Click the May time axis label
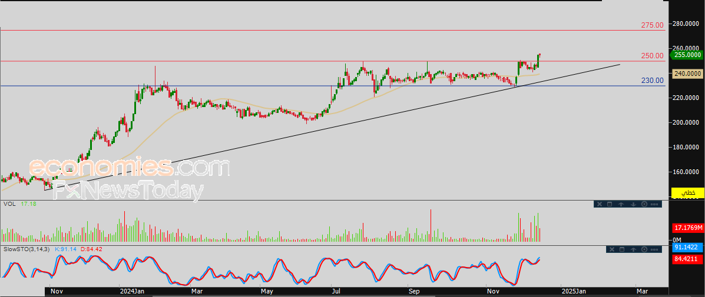The image size is (705, 297). tap(267, 291)
